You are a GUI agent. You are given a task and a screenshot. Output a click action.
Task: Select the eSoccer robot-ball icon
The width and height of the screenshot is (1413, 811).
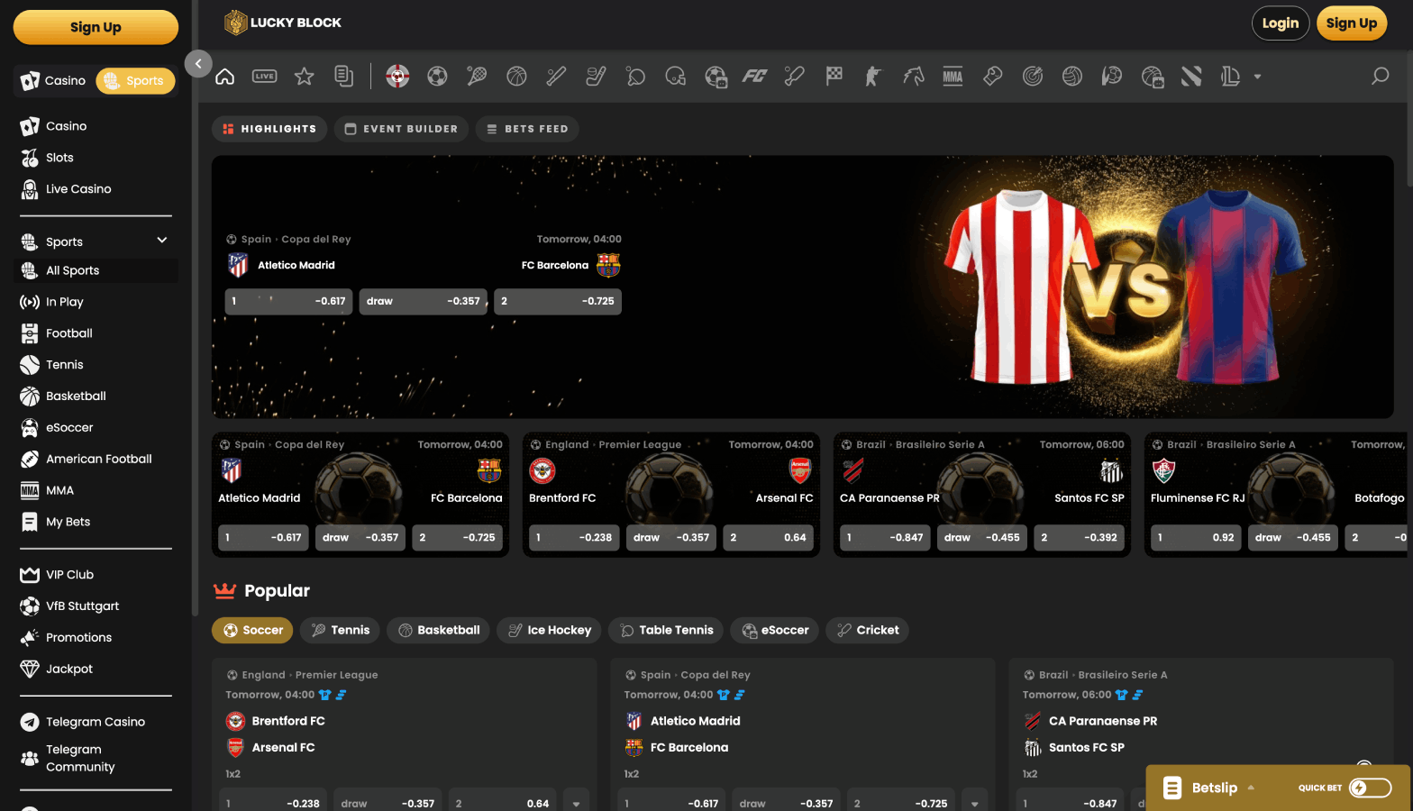click(716, 77)
